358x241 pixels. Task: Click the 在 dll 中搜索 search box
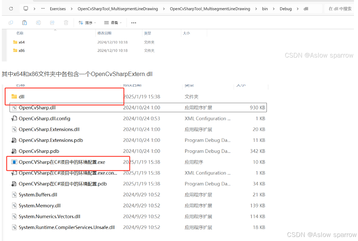click(339, 9)
